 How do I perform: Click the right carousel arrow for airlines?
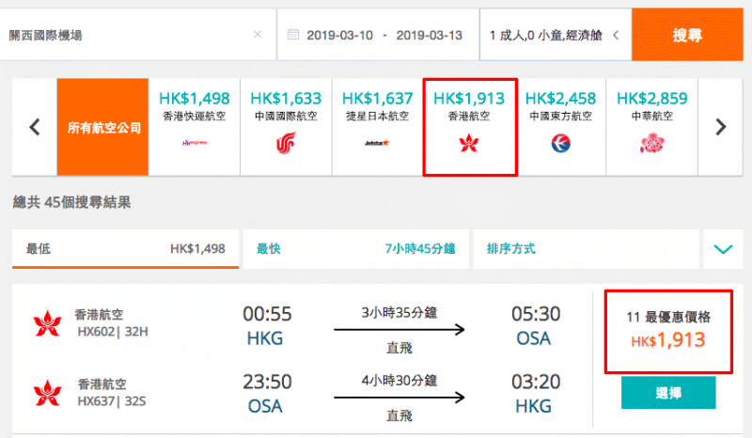[x=720, y=127]
